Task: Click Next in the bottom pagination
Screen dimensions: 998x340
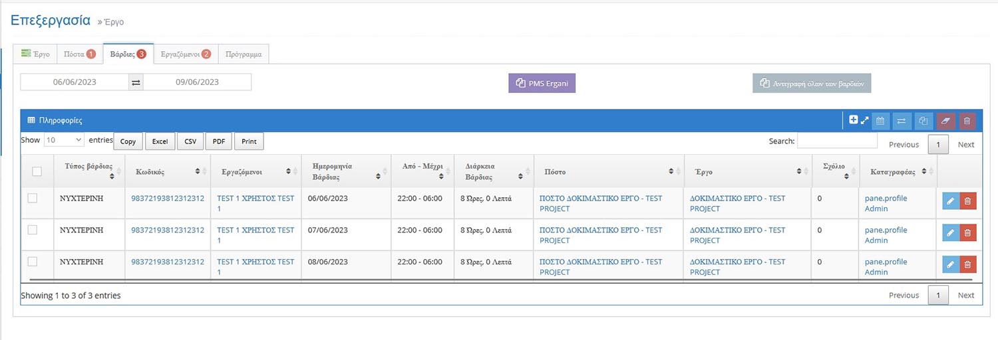Action: tap(966, 295)
